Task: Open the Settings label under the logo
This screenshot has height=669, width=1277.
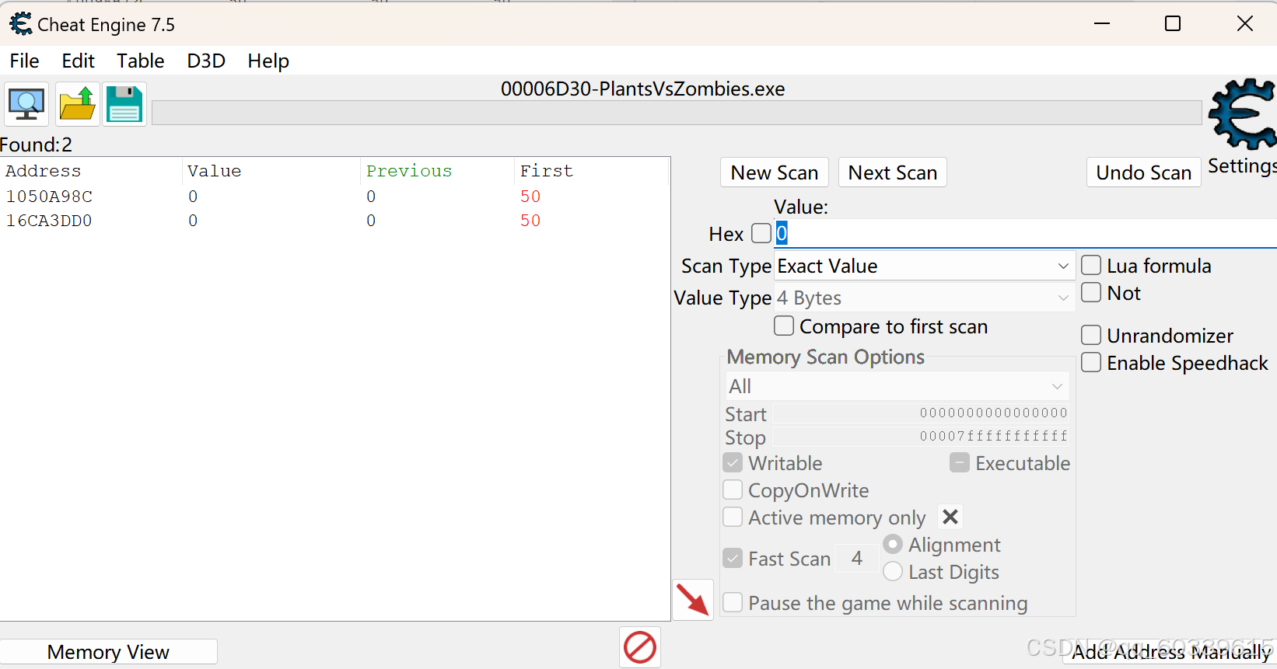Action: tap(1242, 166)
